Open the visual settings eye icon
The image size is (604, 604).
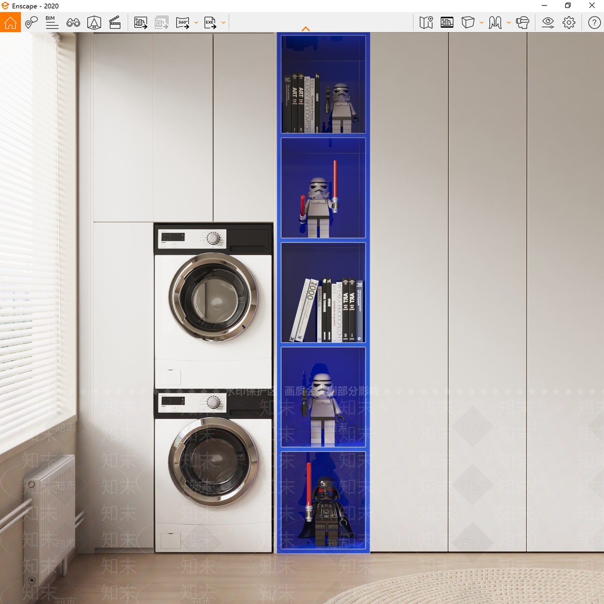(548, 23)
